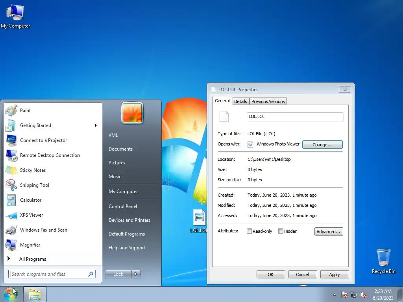Switch to the General tab
Image resolution: width=403 pixels, height=302 pixels.
coord(222,101)
